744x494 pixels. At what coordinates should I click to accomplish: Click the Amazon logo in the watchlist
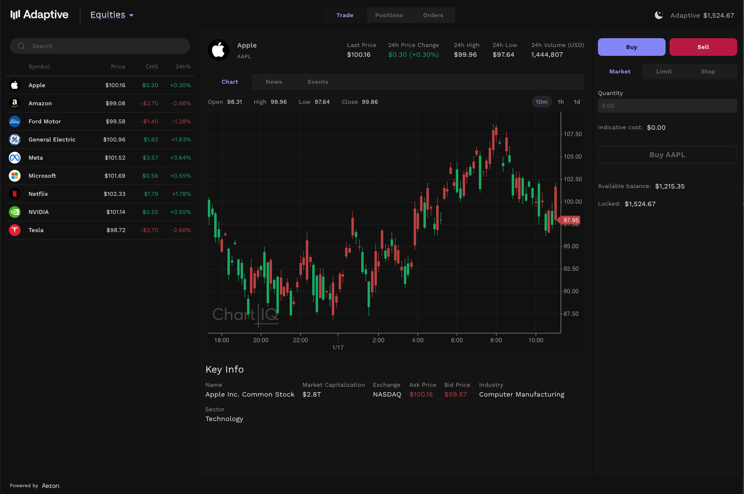pyautogui.click(x=15, y=103)
